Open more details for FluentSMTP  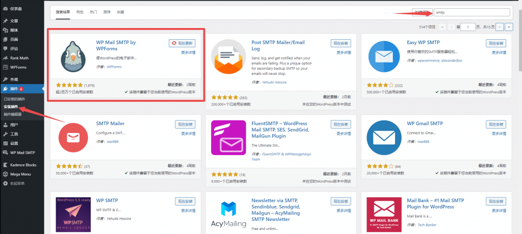[344, 134]
